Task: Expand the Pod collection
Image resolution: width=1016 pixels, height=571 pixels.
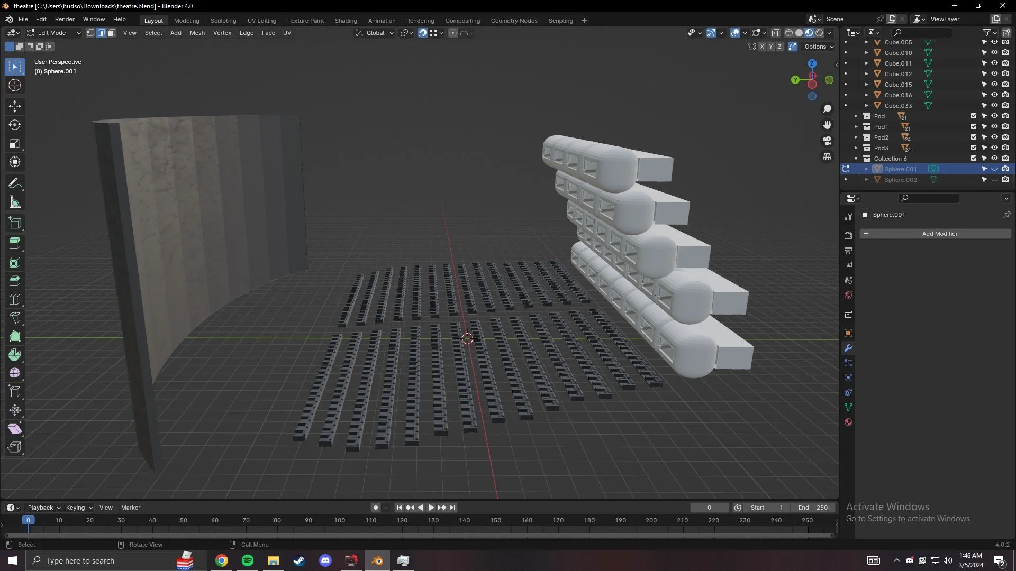Action: tap(856, 116)
